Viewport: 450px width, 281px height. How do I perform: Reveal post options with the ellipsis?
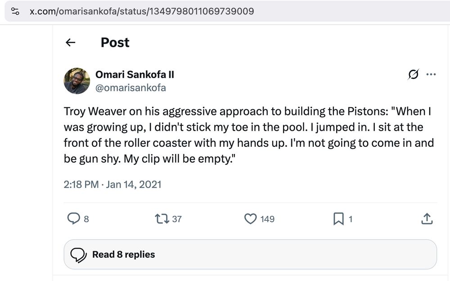tap(431, 74)
